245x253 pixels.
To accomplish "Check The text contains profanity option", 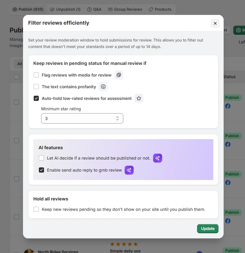I will [x=36, y=87].
